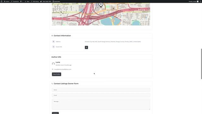Click the user avatar in admin bar
This screenshot has height=114, width=202.
[198, 1]
